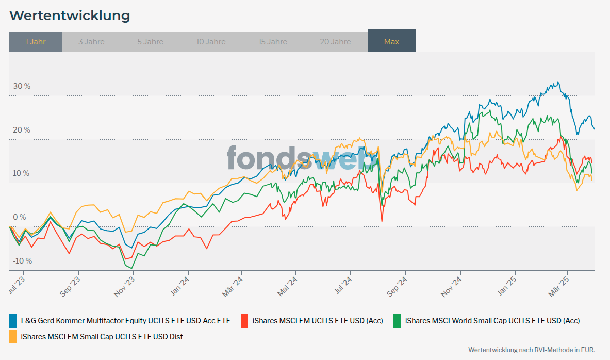
Task: Toggle the green World Small Cap legend swatch
Action: (398, 321)
